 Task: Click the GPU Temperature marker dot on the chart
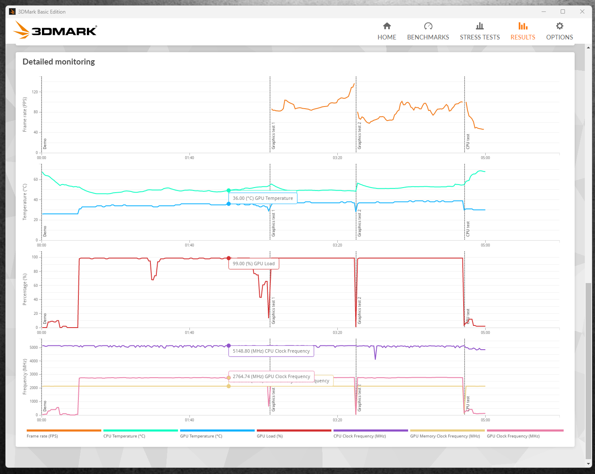click(x=228, y=204)
